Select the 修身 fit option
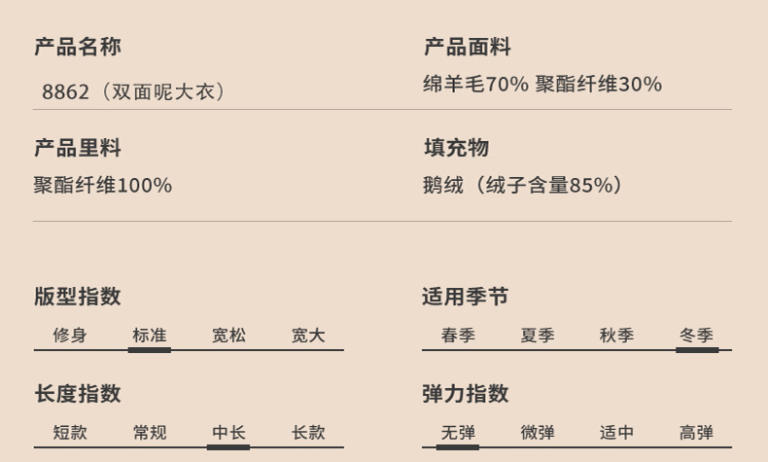The image size is (768, 462). pyautogui.click(x=70, y=336)
